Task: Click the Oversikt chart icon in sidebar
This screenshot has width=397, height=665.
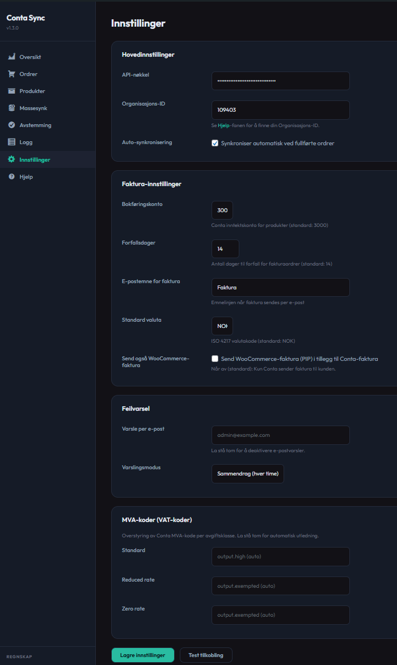Action: pos(11,57)
